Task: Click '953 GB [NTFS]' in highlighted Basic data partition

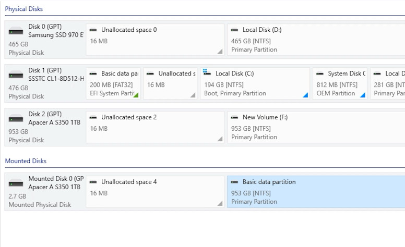Action: 251,193
